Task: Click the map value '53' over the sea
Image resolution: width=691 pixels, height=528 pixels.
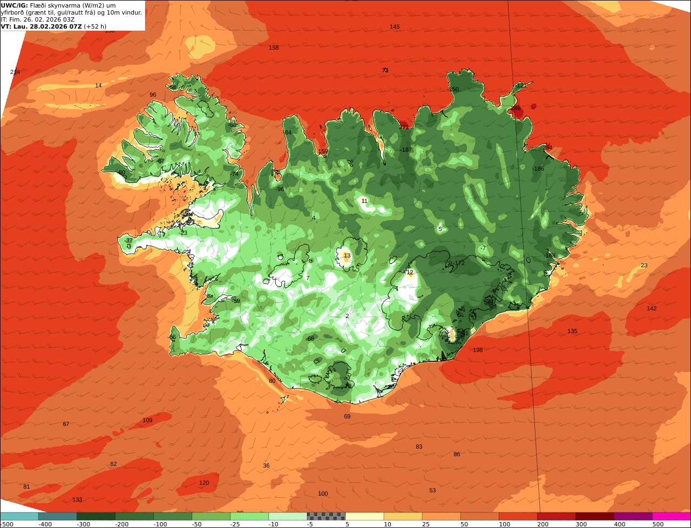Action: pos(432,490)
